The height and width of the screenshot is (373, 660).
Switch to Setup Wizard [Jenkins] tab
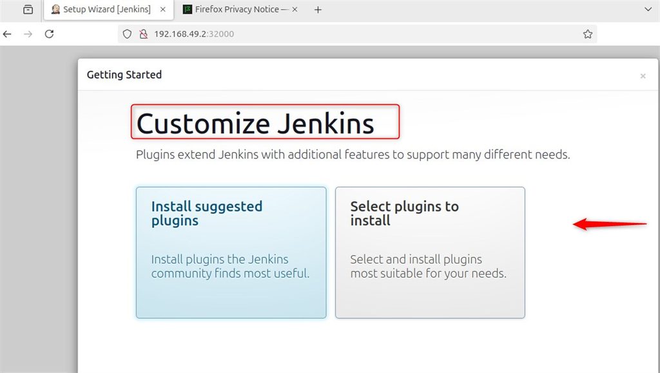109,10
